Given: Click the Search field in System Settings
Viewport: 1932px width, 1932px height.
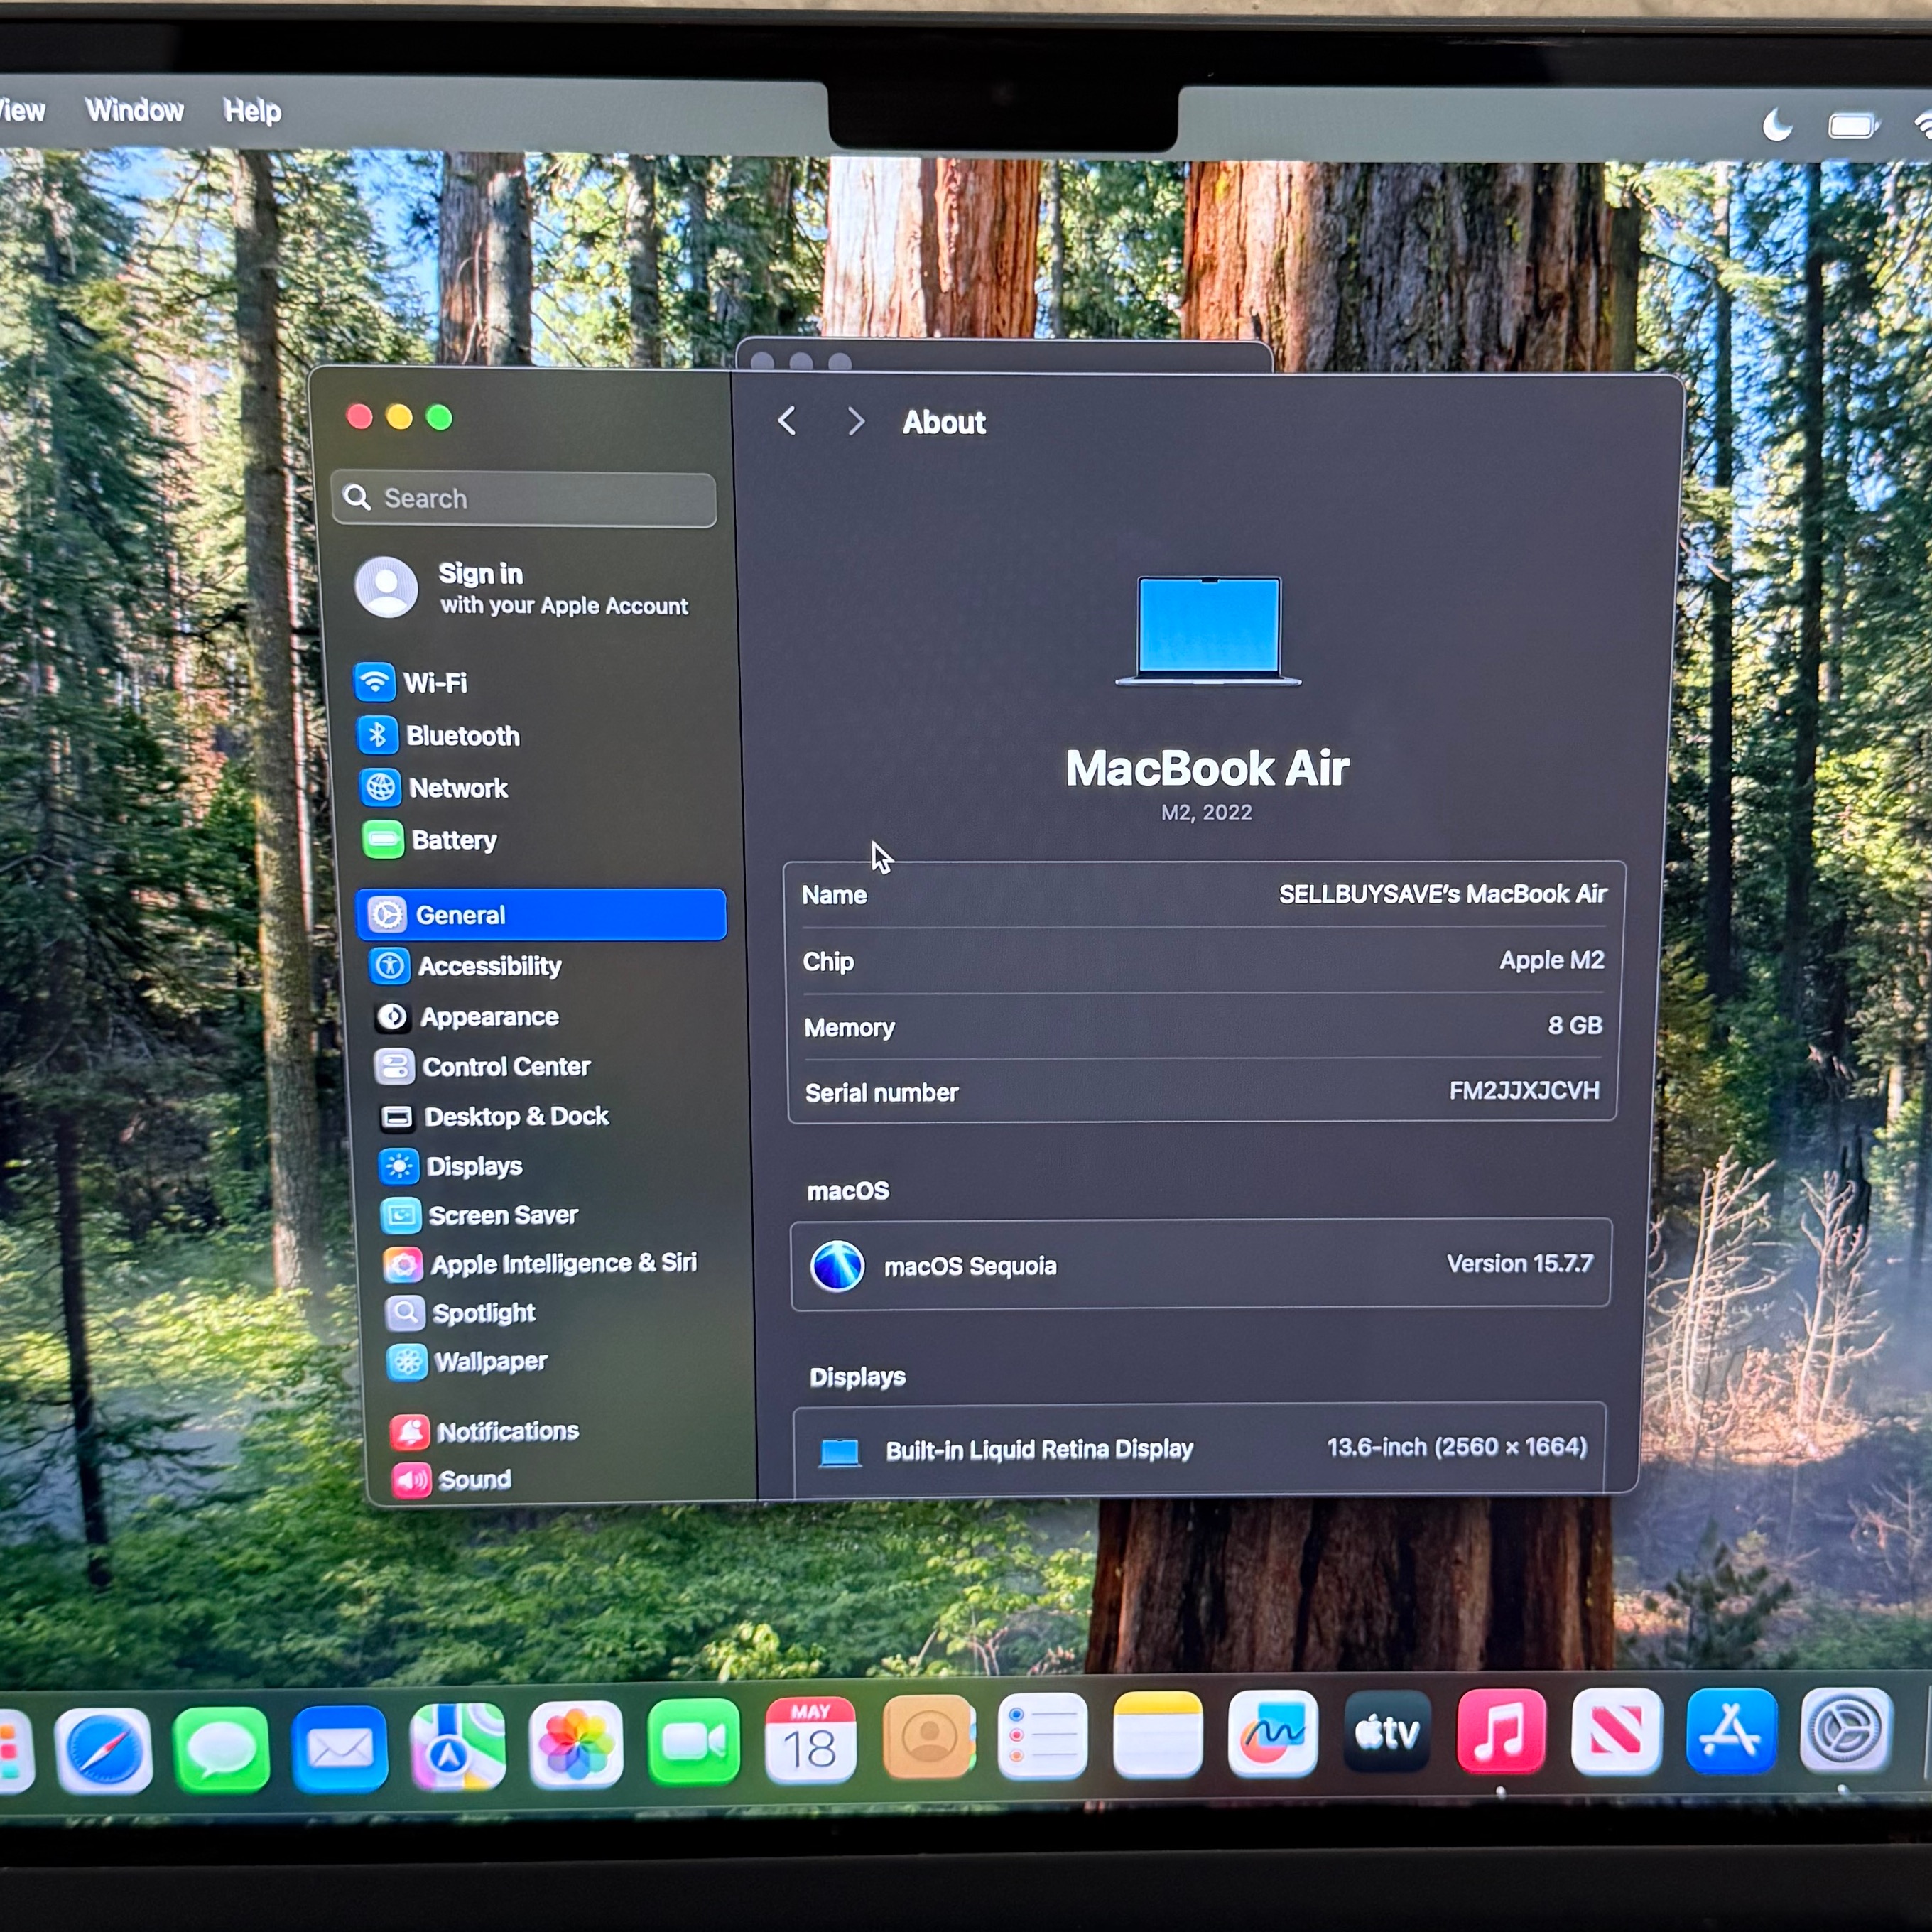Looking at the screenshot, I should pos(524,499).
